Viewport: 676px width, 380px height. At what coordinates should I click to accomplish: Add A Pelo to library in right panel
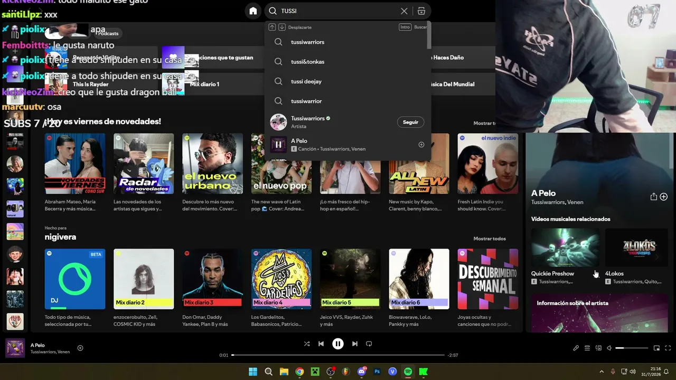click(664, 197)
